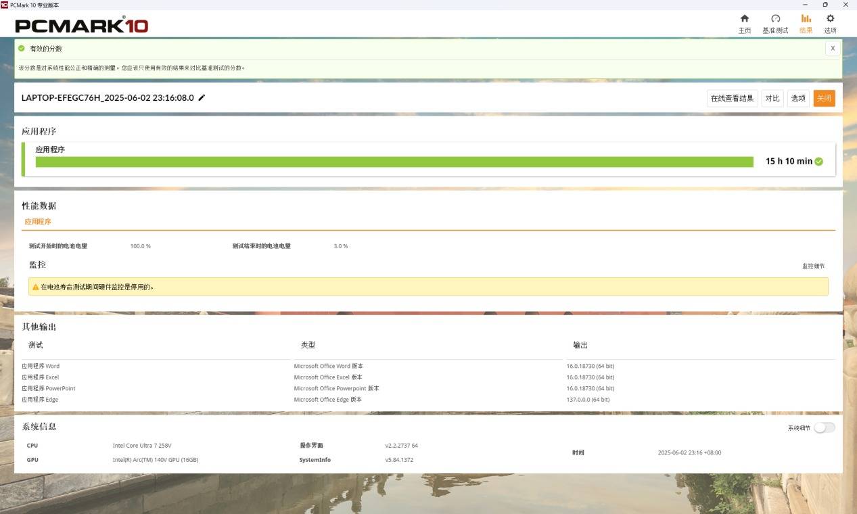Click the Home (主页) icon

(744, 19)
